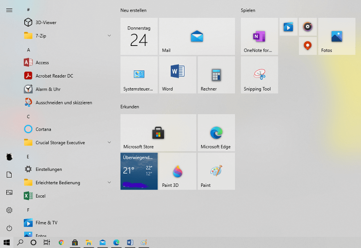Expand Crucial Storage Executive folder chevron
Image resolution: width=361 pixels, height=248 pixels.
click(x=109, y=142)
